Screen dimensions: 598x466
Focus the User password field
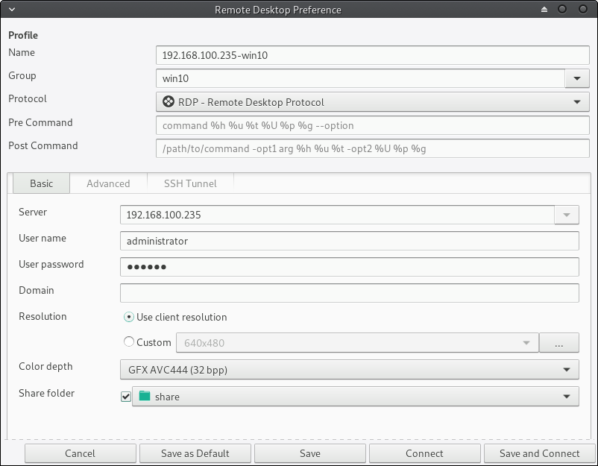pos(350,267)
